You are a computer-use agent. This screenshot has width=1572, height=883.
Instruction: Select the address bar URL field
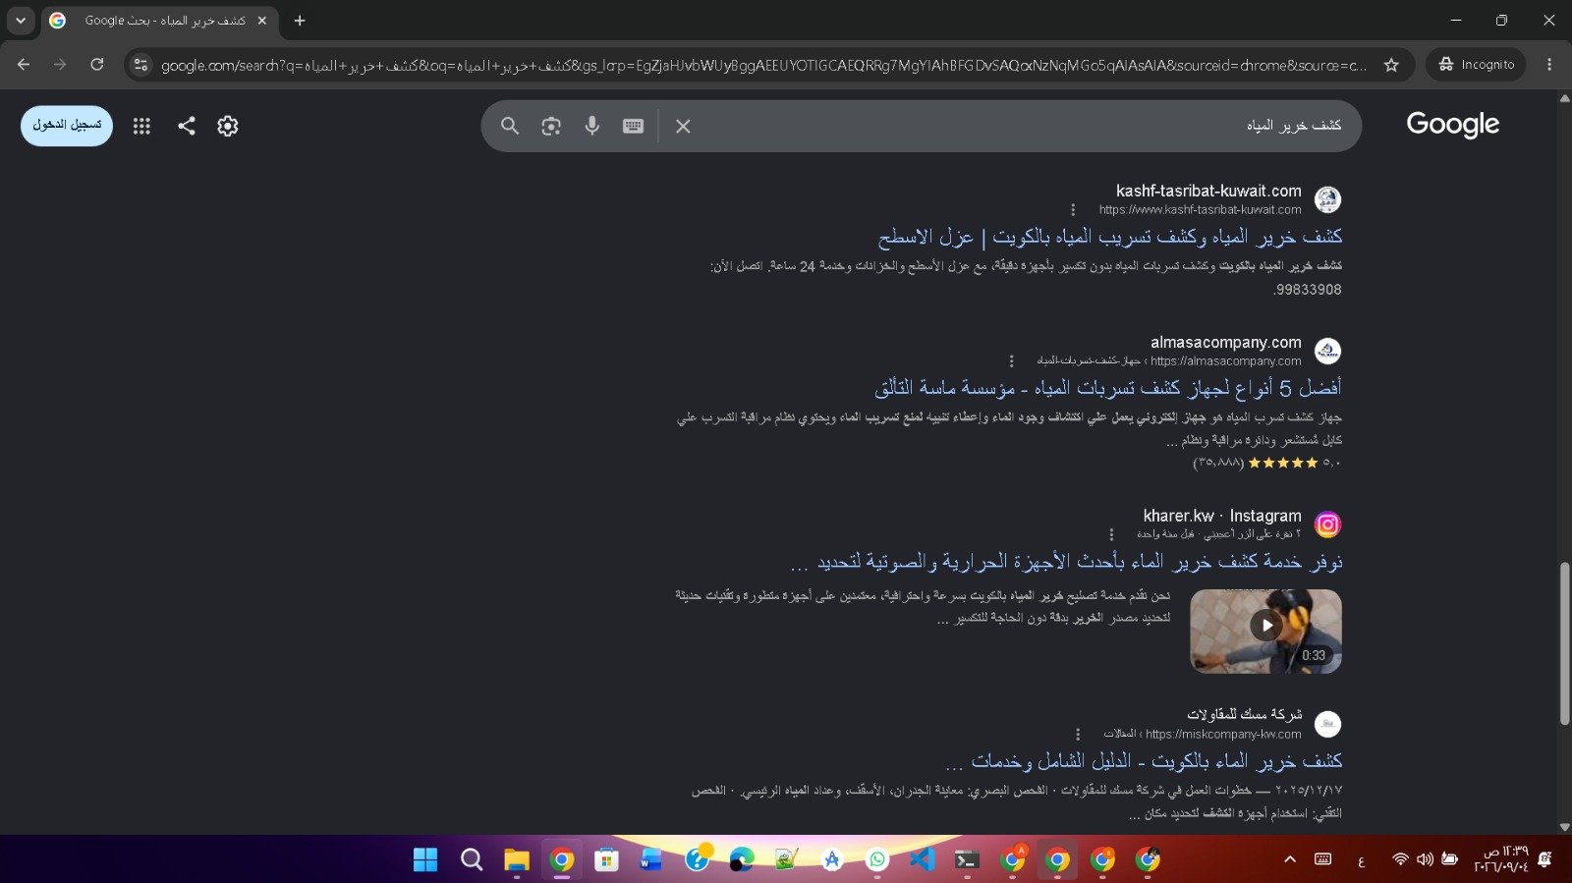(762, 66)
